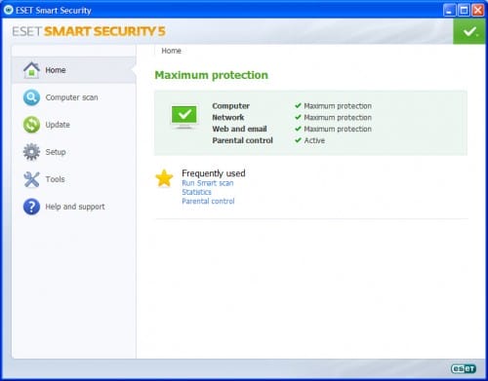
Task: Click the Active status next to Parental control
Action: pos(314,140)
